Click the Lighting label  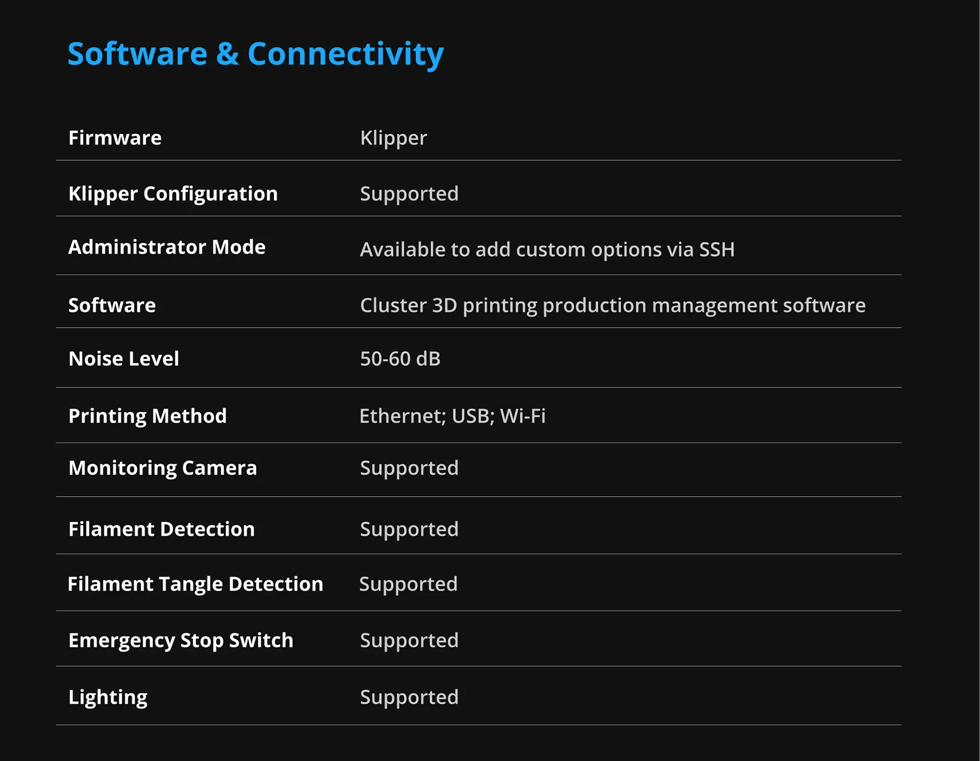(108, 697)
